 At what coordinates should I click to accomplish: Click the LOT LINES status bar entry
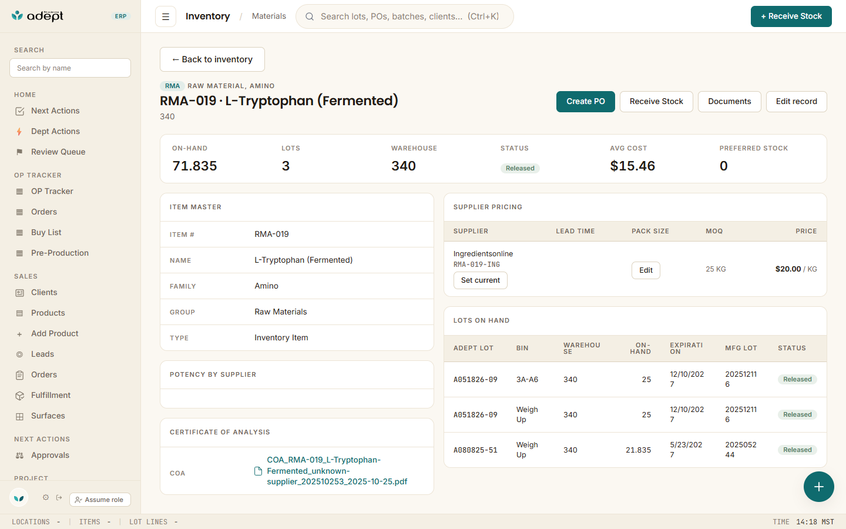coord(153,522)
